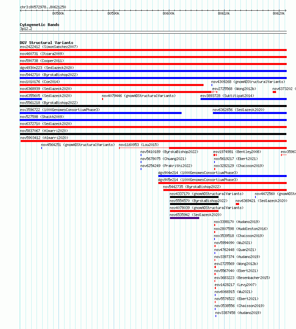Open nsv3539518 (Chaisson2019) label
Screen dimensions: 296x329
pyautogui.click(x=239, y=236)
